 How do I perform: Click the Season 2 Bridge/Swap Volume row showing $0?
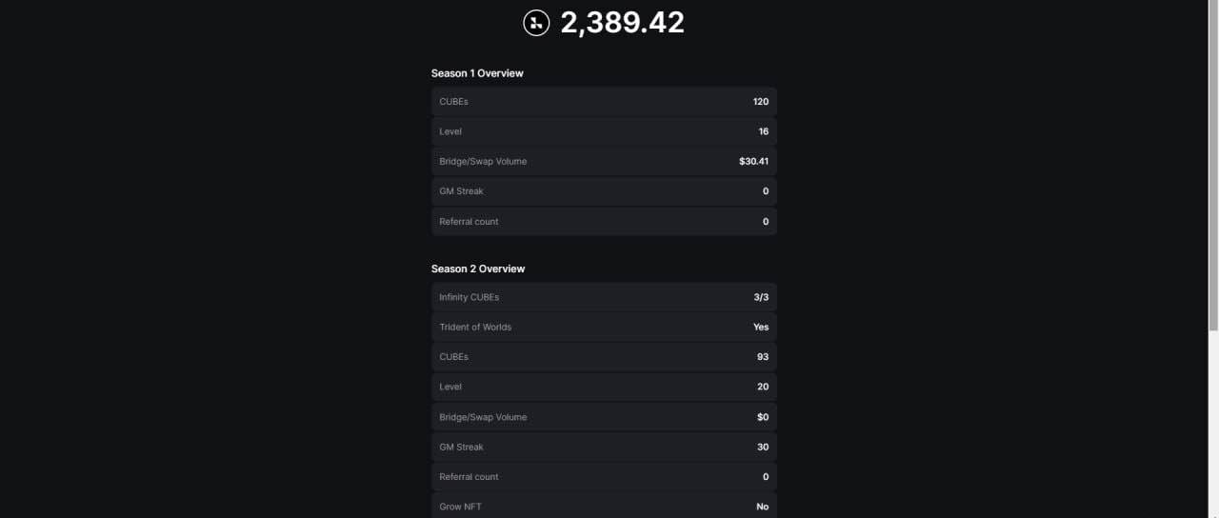[604, 417]
